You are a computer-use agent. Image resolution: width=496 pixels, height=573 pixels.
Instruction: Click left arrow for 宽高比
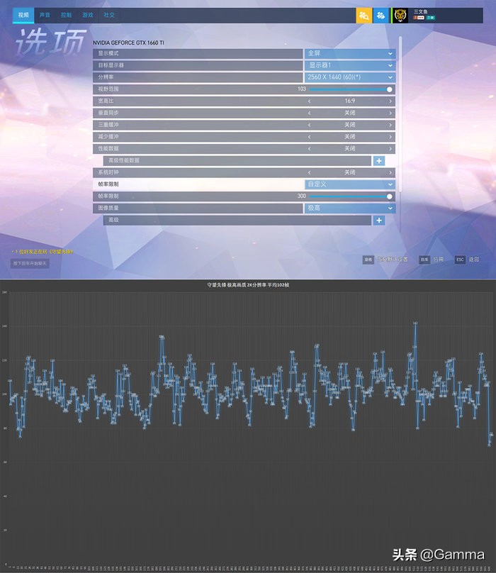(x=310, y=101)
